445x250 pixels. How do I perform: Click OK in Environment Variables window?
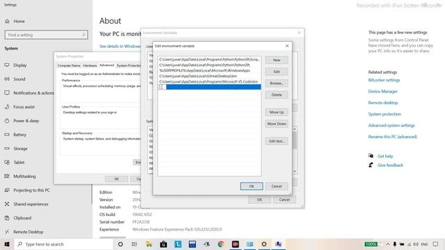click(259, 200)
